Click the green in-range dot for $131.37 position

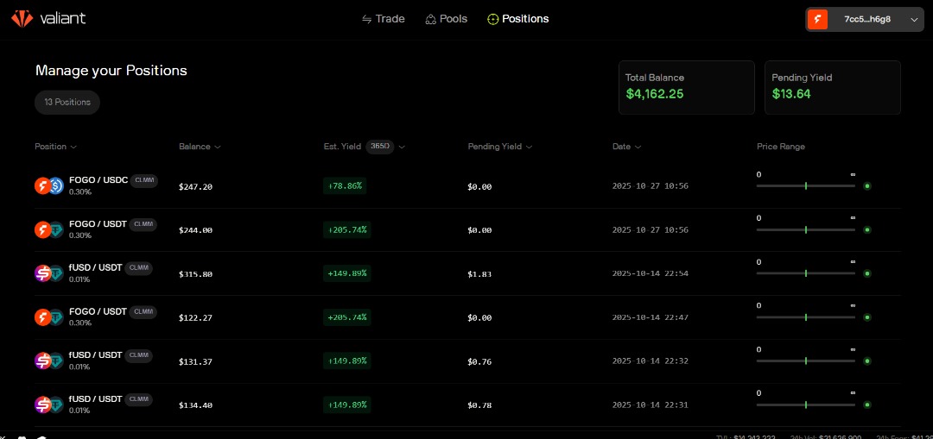coord(867,361)
